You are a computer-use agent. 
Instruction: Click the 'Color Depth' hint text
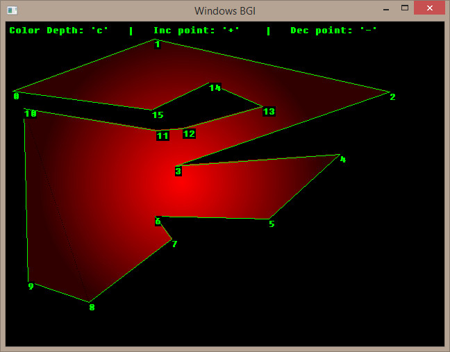tap(58, 31)
